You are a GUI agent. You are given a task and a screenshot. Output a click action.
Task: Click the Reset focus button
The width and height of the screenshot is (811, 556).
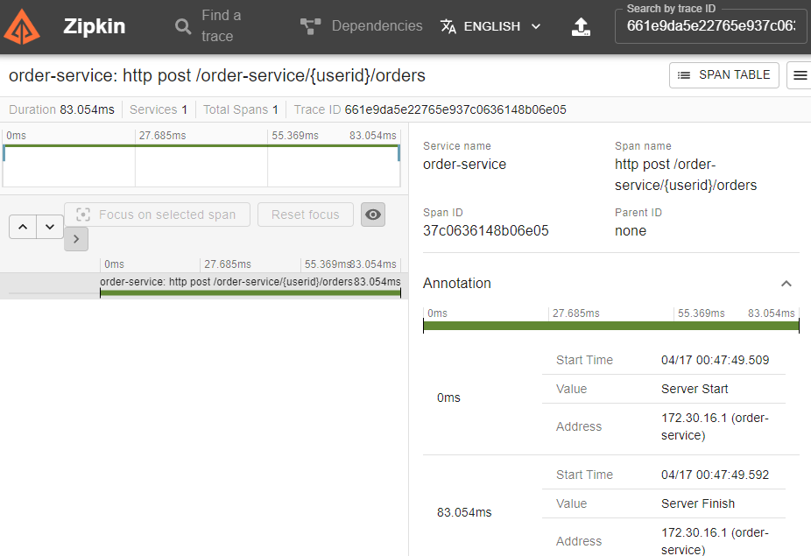305,215
